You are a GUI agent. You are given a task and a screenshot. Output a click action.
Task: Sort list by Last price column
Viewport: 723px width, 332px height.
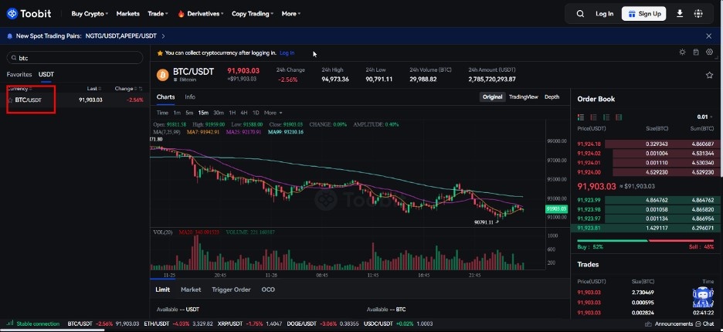tap(93, 89)
